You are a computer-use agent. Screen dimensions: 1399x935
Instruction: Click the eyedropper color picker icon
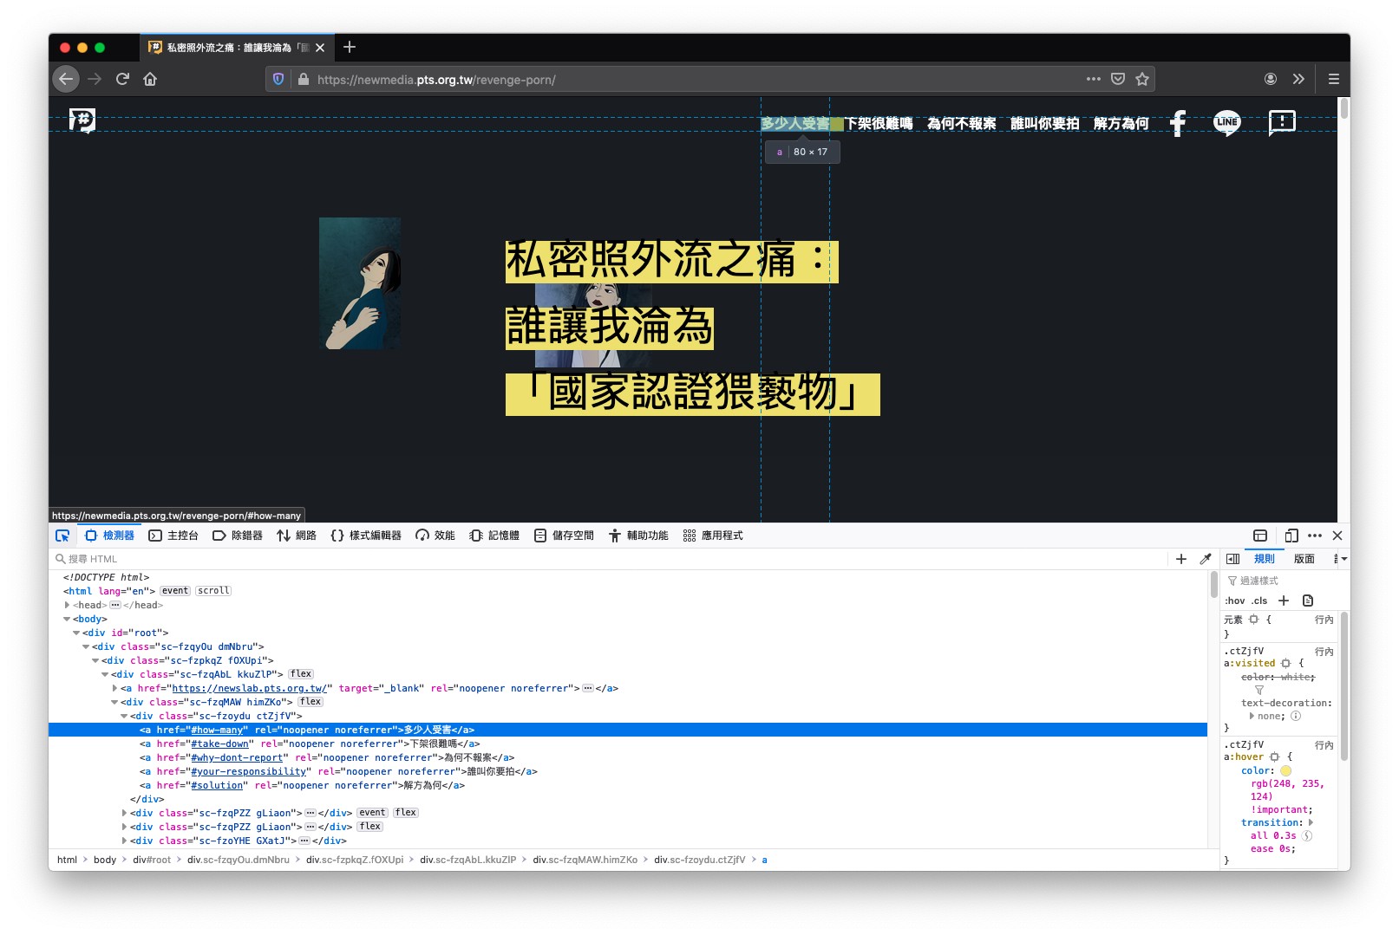pyautogui.click(x=1205, y=559)
